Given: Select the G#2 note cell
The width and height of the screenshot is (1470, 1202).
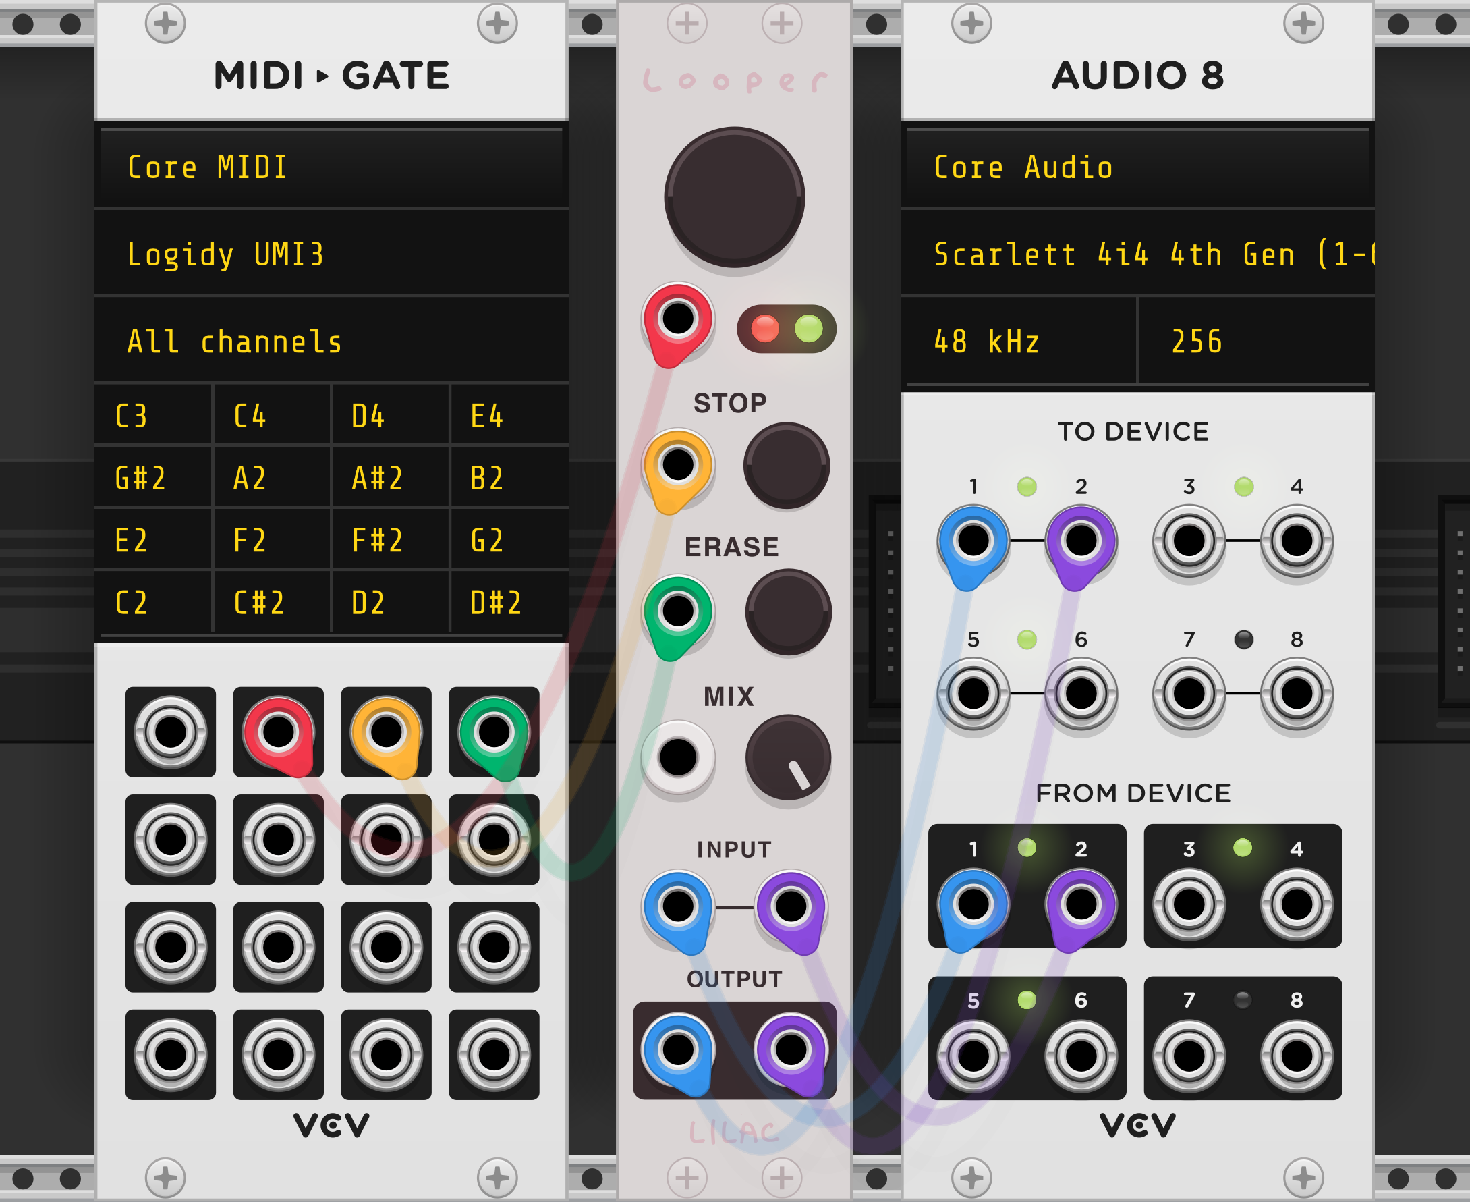Looking at the screenshot, I should 153,478.
